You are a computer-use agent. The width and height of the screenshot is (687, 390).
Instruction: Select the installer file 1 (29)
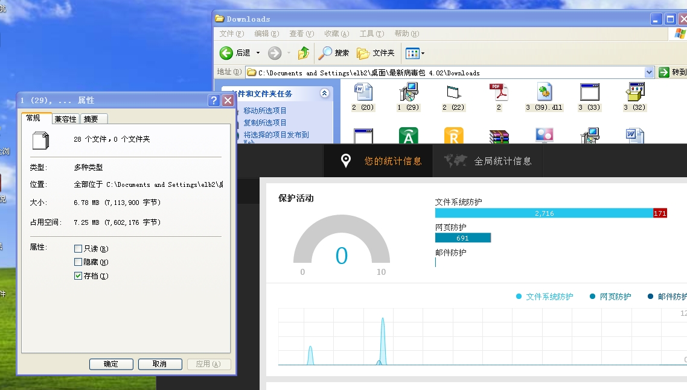click(x=408, y=93)
